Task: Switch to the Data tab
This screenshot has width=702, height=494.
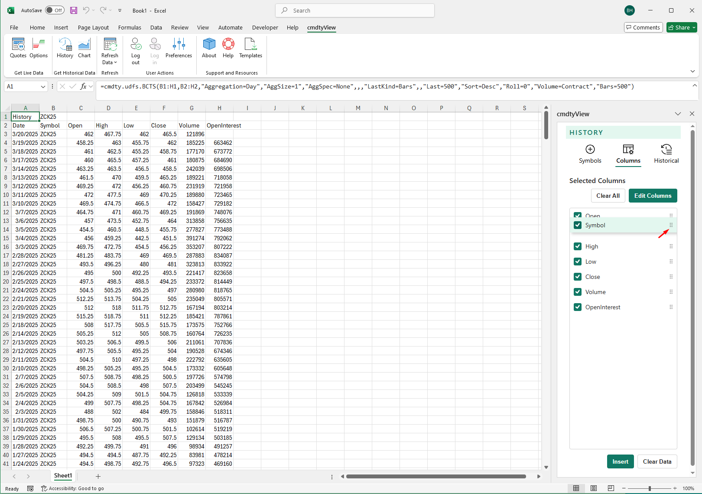Action: coord(156,27)
